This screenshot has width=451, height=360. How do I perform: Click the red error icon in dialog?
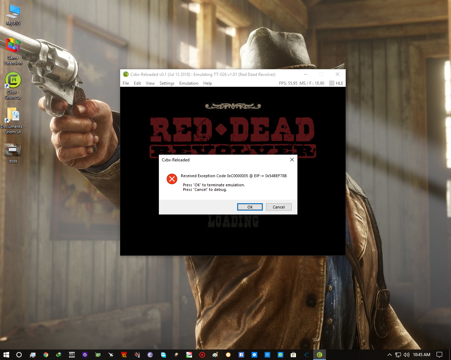(172, 179)
